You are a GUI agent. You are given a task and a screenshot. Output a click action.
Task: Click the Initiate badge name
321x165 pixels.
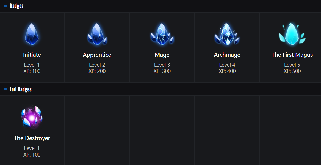pos(32,55)
